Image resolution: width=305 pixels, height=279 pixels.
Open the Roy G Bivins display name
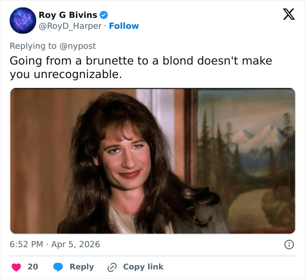tap(68, 15)
